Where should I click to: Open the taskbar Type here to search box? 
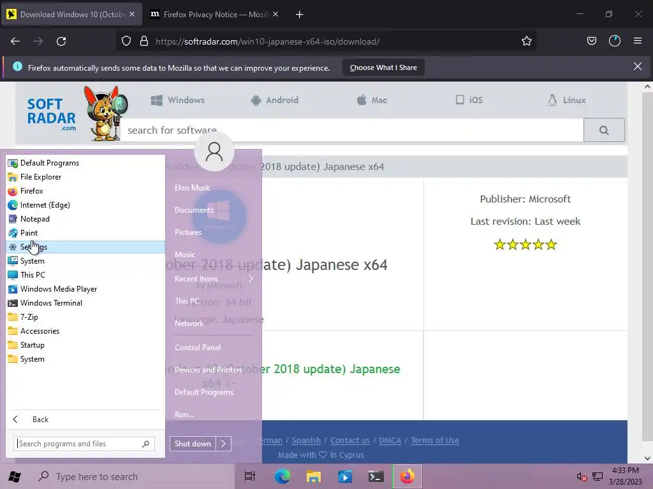tap(134, 476)
